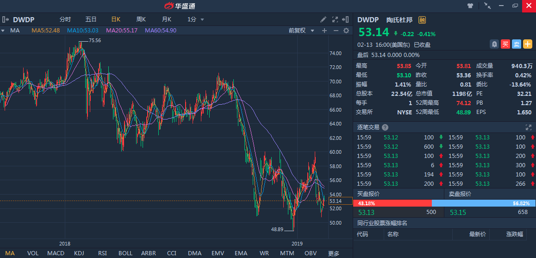
Task: Collapse the right-side quote panel
Action: tap(345, 19)
